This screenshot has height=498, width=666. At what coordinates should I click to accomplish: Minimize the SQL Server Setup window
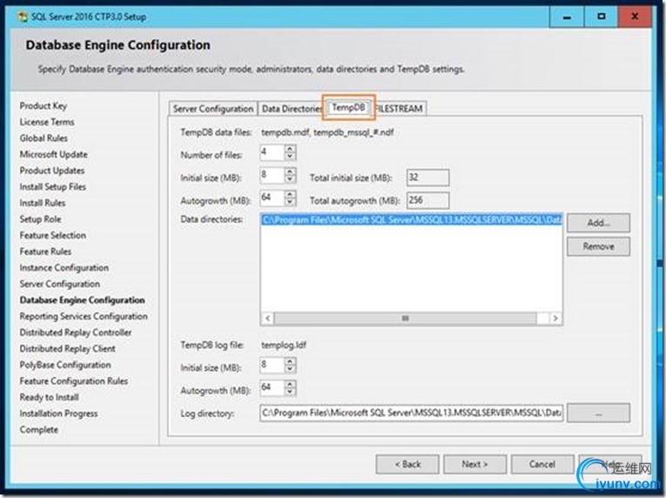click(x=567, y=17)
